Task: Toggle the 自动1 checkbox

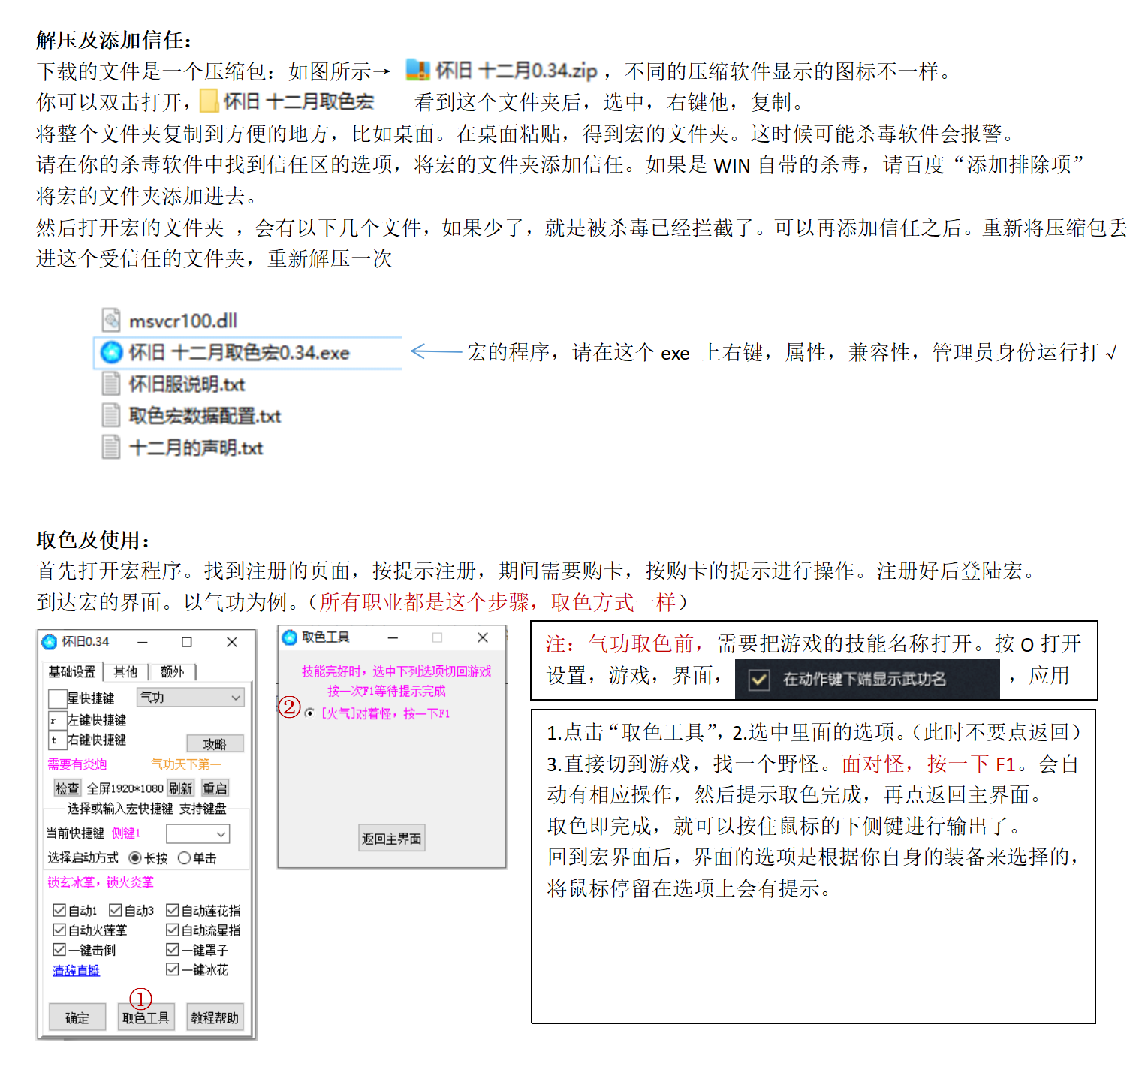Action: click(59, 910)
